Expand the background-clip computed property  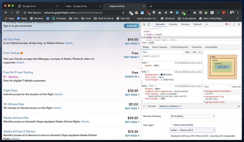(x=204, y=97)
